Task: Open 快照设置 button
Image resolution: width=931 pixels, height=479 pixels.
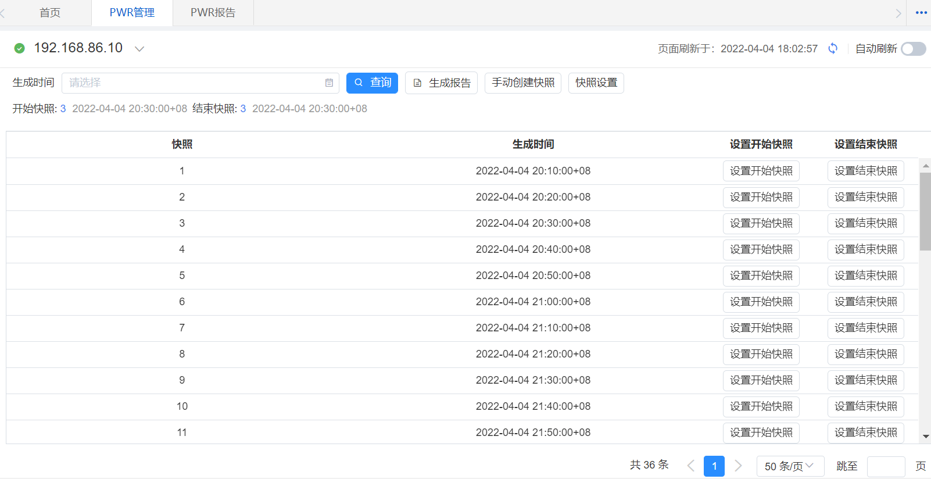Action: pos(596,83)
